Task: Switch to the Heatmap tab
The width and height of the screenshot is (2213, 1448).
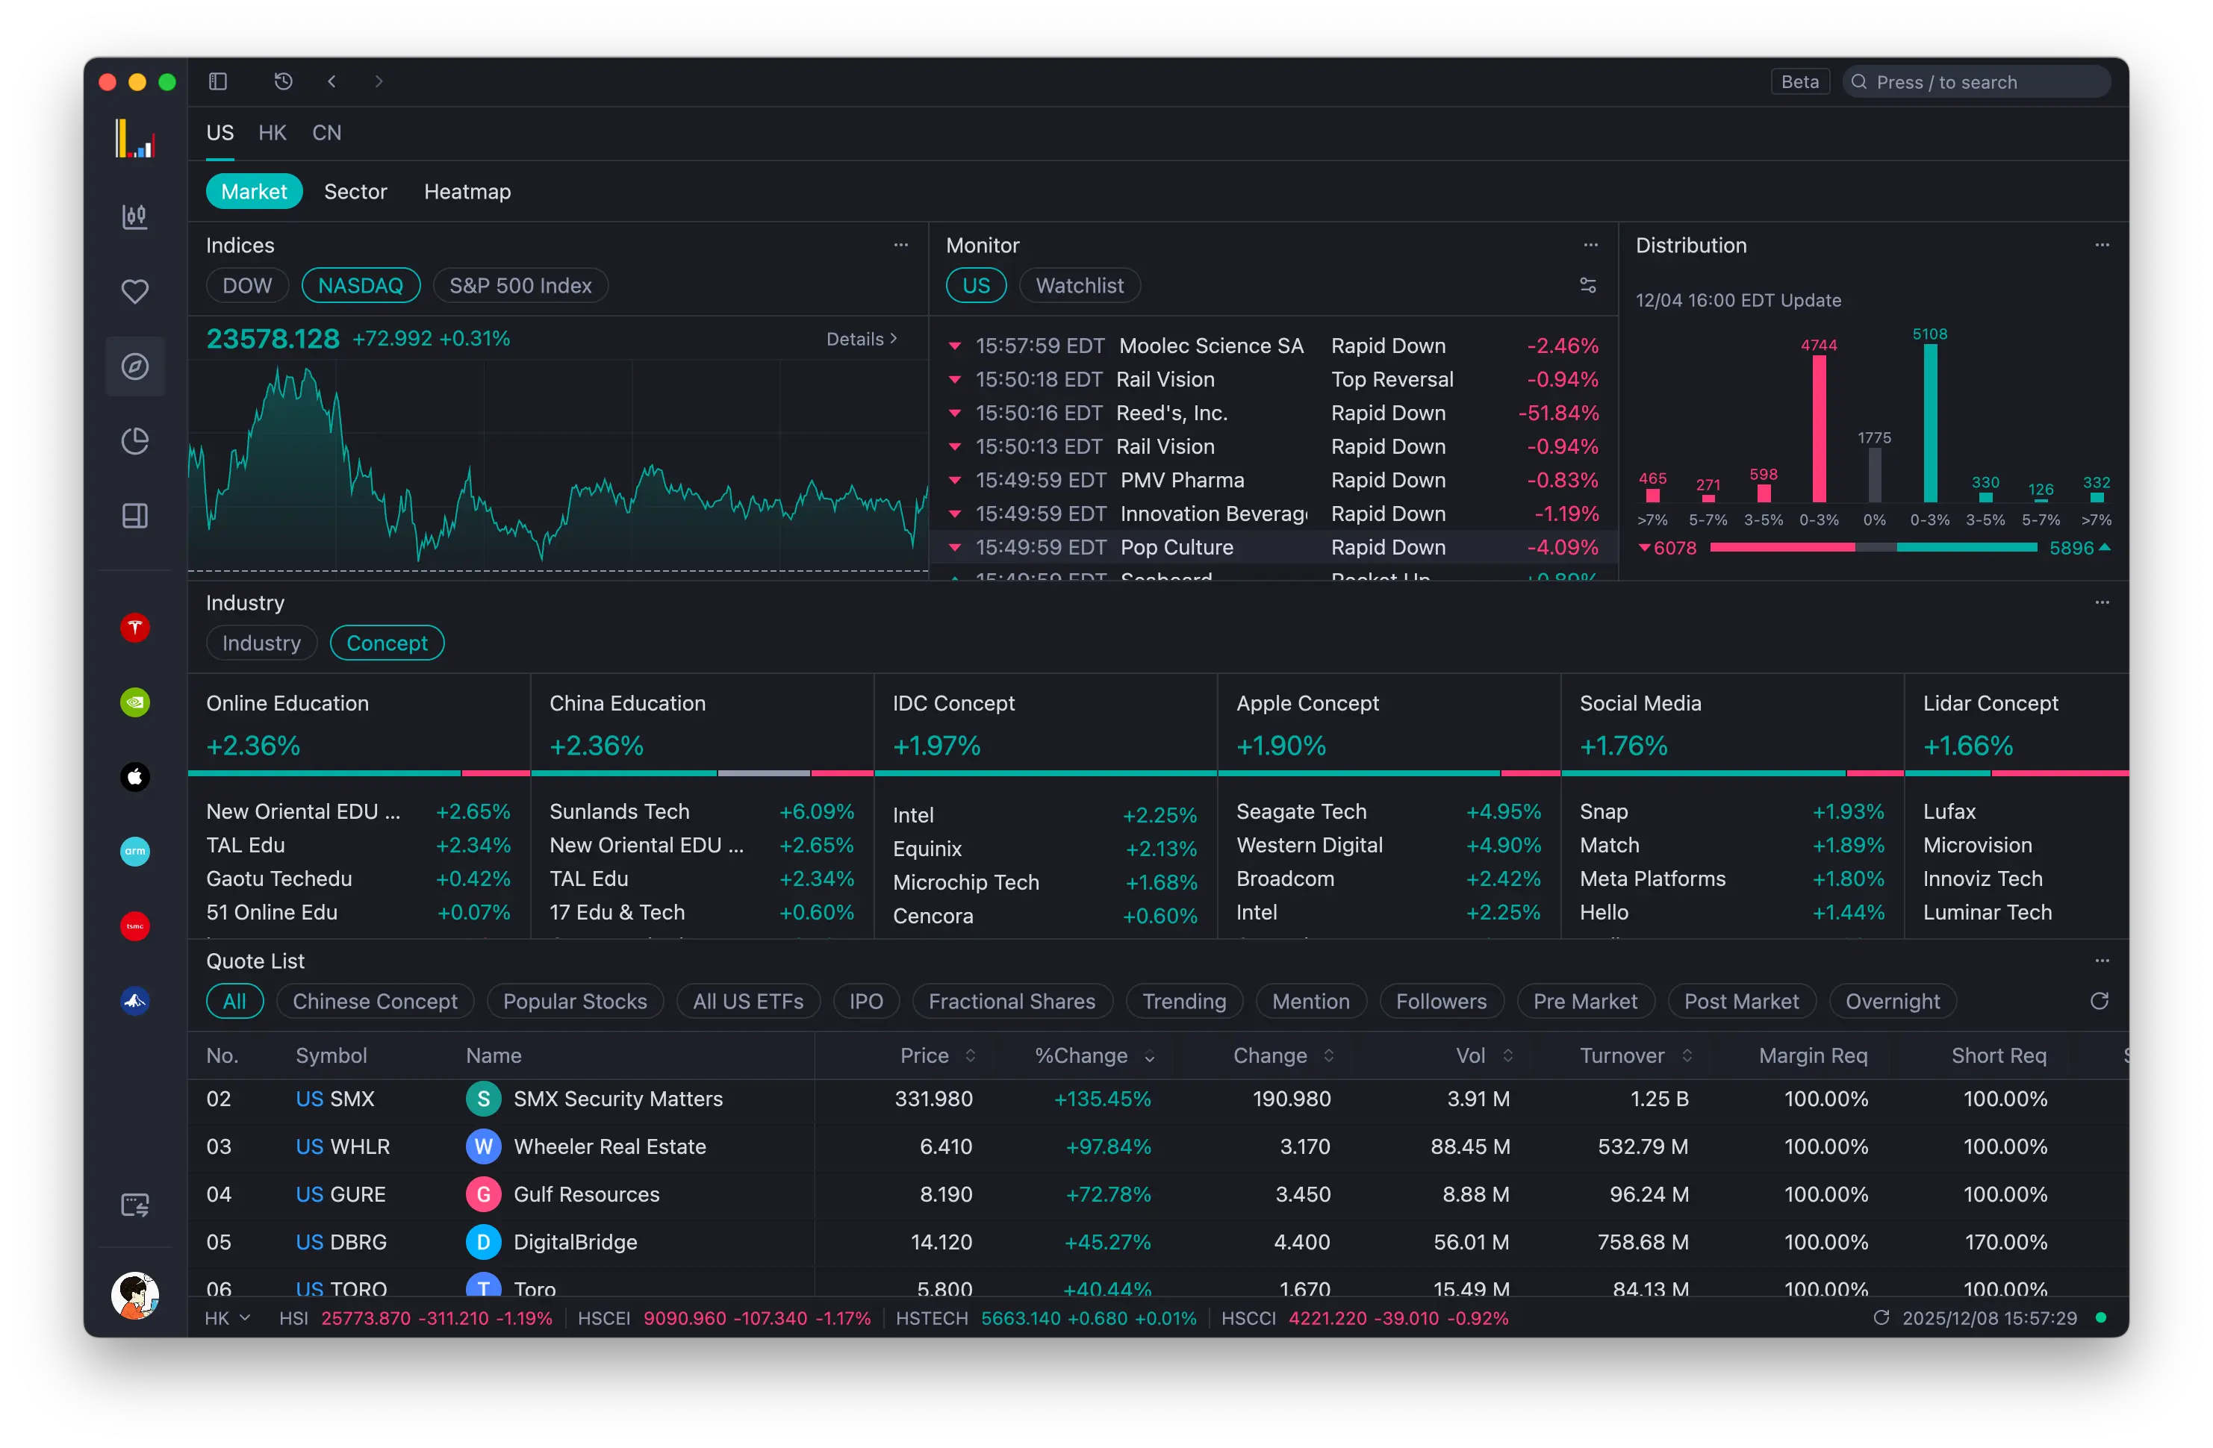Action: pyautogui.click(x=467, y=192)
